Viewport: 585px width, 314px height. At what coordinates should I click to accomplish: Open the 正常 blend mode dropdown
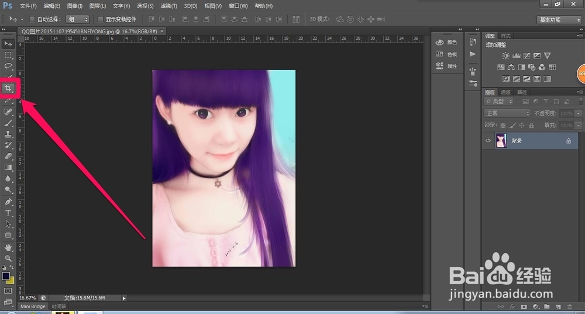[x=507, y=113]
